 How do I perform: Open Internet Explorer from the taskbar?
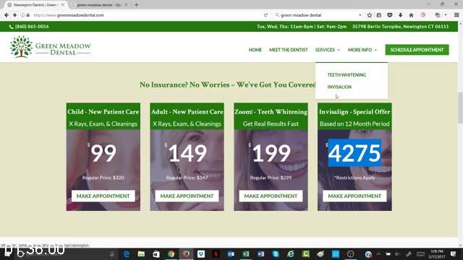pos(291,253)
